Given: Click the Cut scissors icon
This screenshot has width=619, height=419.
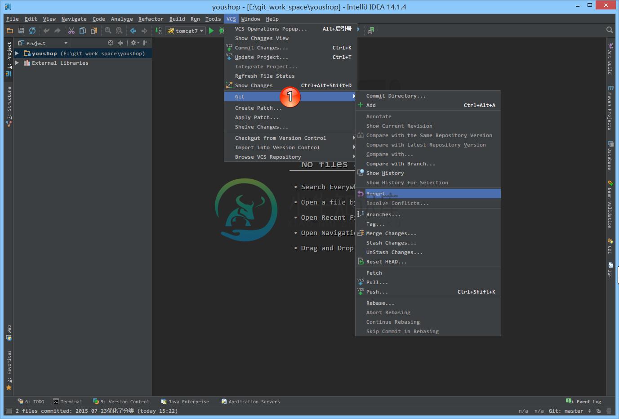Looking at the screenshot, I should (71, 31).
